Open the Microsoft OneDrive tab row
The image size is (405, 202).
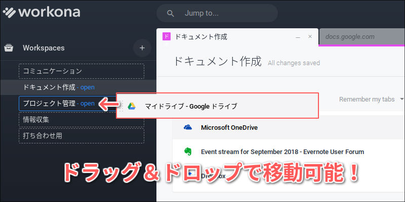(x=289, y=127)
